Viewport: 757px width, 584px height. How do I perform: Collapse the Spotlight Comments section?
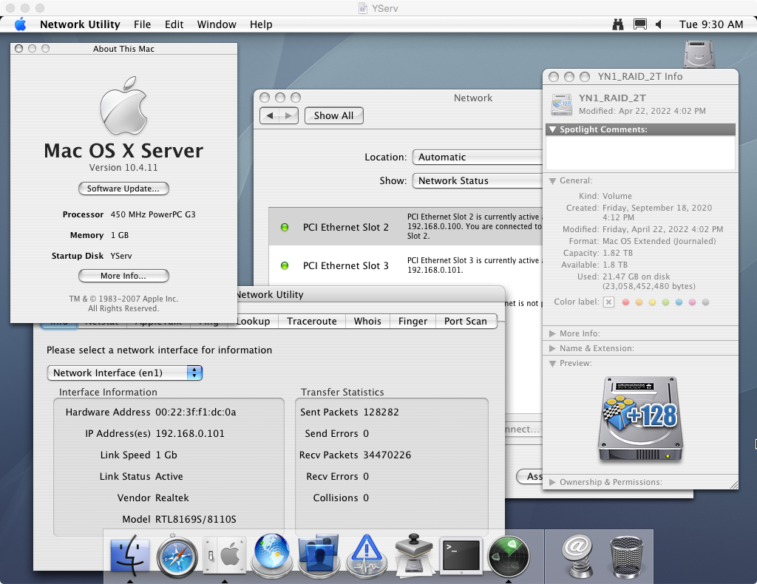click(553, 129)
